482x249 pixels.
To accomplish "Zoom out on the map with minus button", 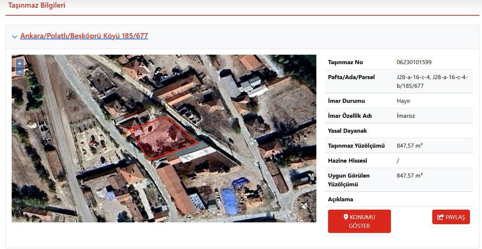I will tap(19, 72).
